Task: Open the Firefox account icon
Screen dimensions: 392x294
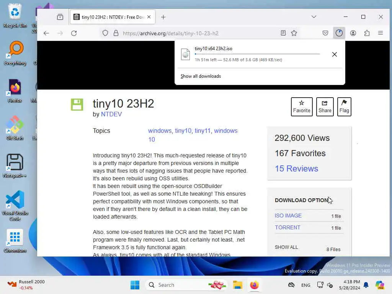Action: point(353,33)
